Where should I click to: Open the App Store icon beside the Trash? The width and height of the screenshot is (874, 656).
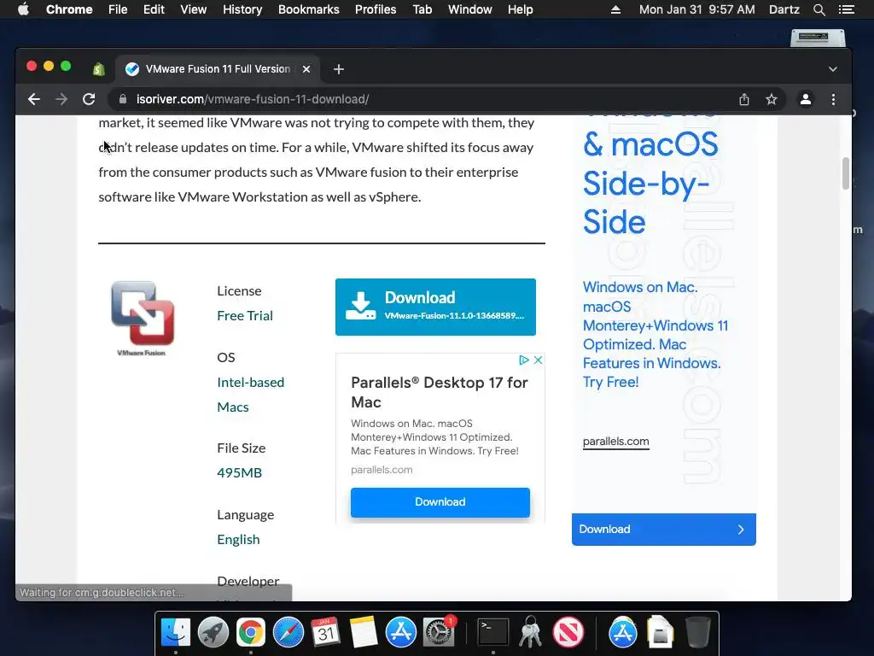coord(622,632)
